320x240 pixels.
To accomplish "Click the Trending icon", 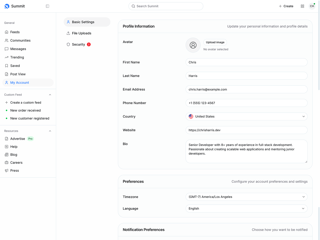I will click(6, 57).
